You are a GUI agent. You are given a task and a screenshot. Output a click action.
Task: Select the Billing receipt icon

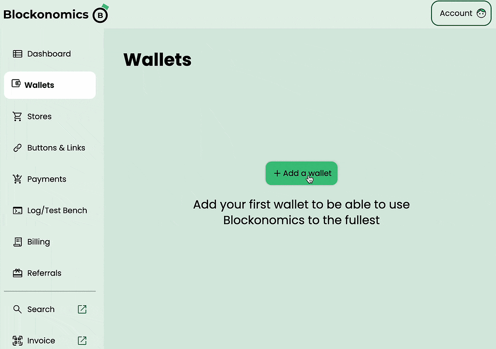click(17, 241)
